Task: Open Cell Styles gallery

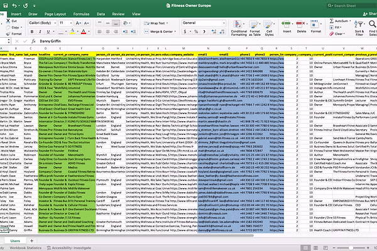Action: pyautogui.click(x=269, y=28)
